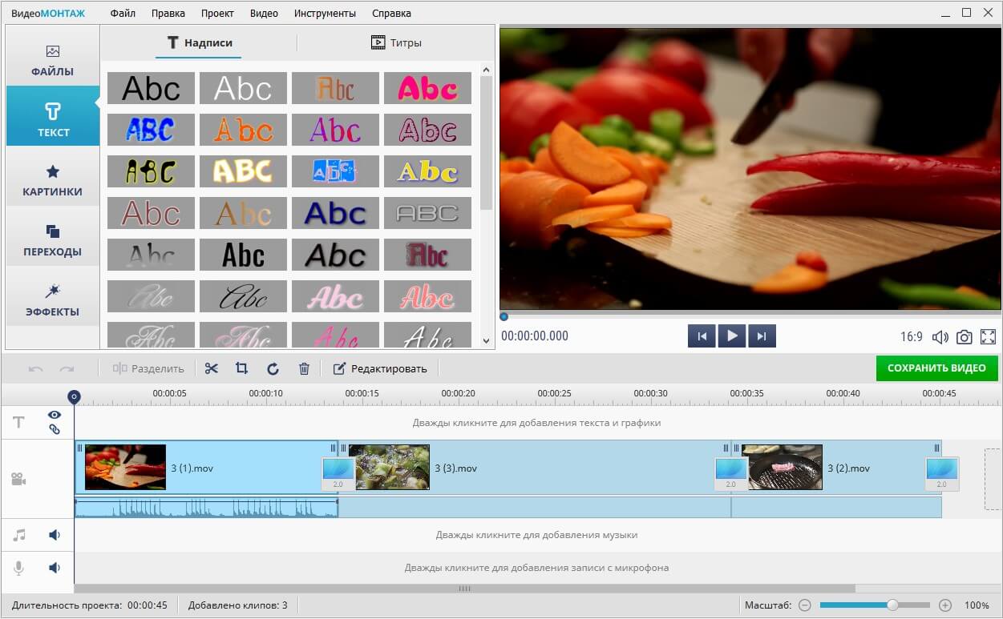This screenshot has width=1003, height=619.
Task: Click the timeline playhead marker
Action: pos(74,396)
